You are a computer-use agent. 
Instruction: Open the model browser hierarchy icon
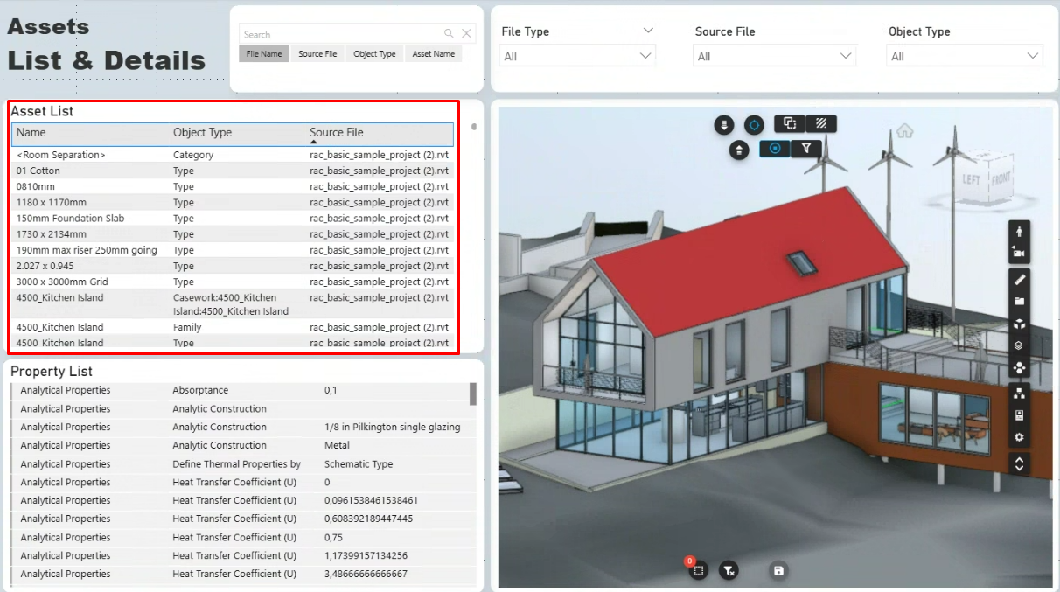1019,394
